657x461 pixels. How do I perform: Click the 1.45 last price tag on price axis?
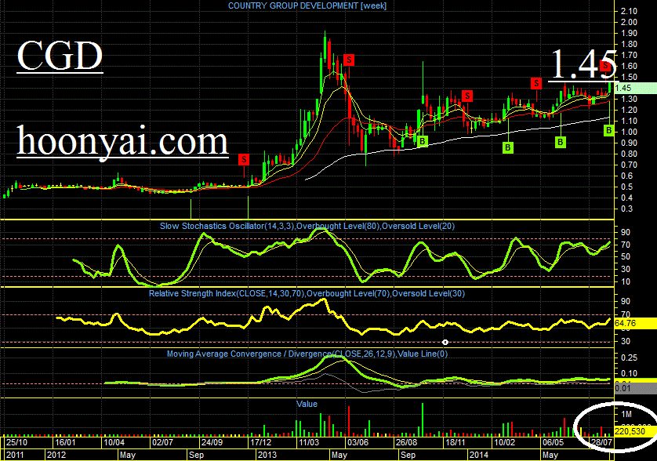pyautogui.click(x=635, y=88)
